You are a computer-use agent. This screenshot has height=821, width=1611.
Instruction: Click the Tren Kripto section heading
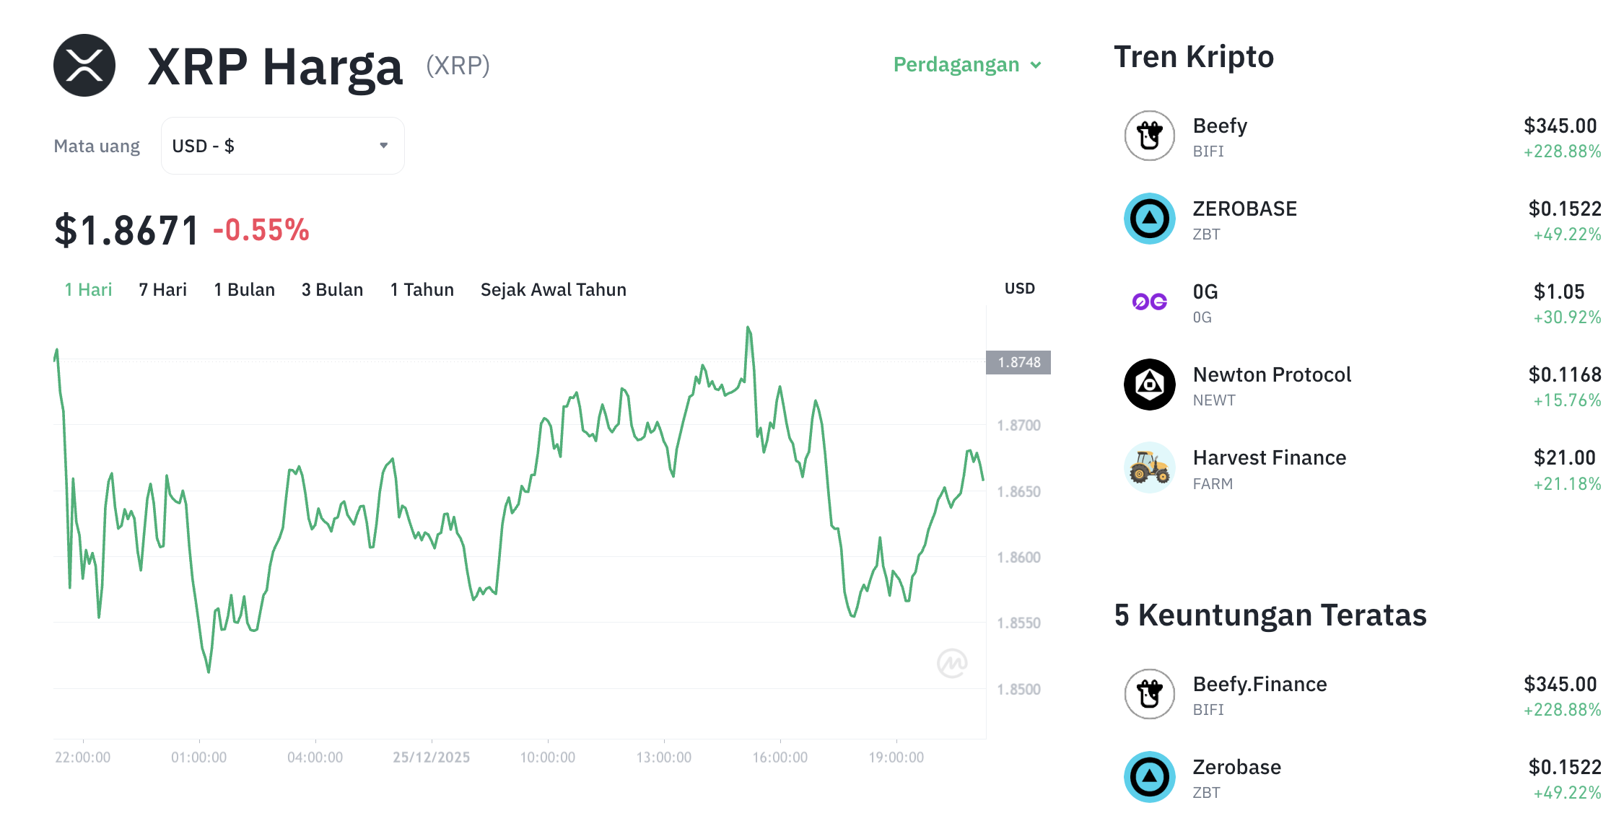coord(1195,57)
